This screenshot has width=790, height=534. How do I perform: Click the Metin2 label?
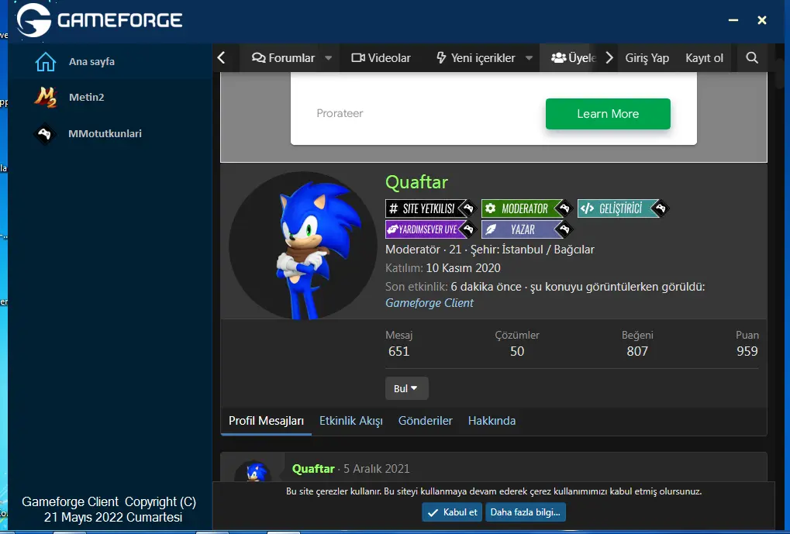pos(87,97)
